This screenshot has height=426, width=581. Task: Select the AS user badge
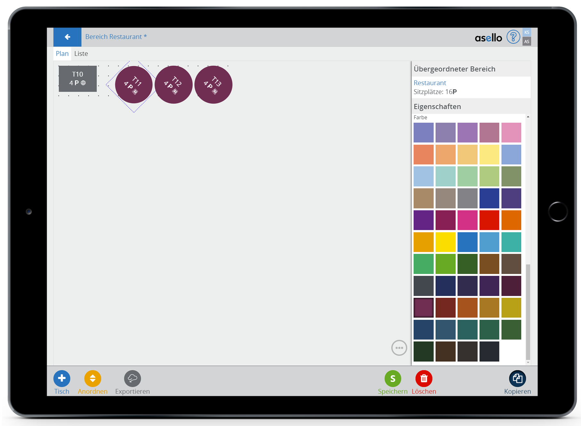[x=527, y=42]
